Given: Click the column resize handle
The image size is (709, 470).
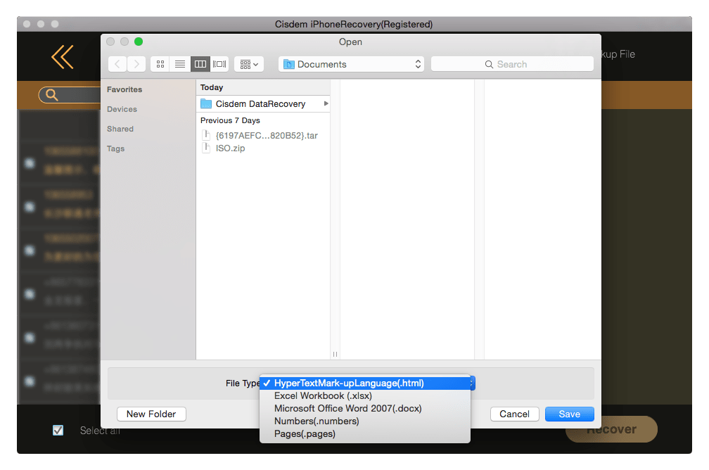Looking at the screenshot, I should click(x=335, y=354).
